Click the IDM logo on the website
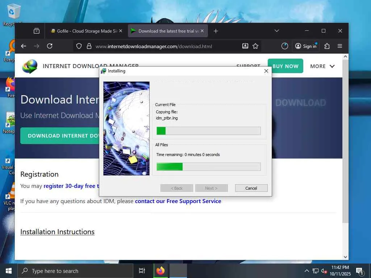The image size is (371, 278). [x=30, y=66]
